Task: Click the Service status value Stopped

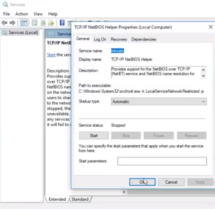Action: (x=118, y=125)
